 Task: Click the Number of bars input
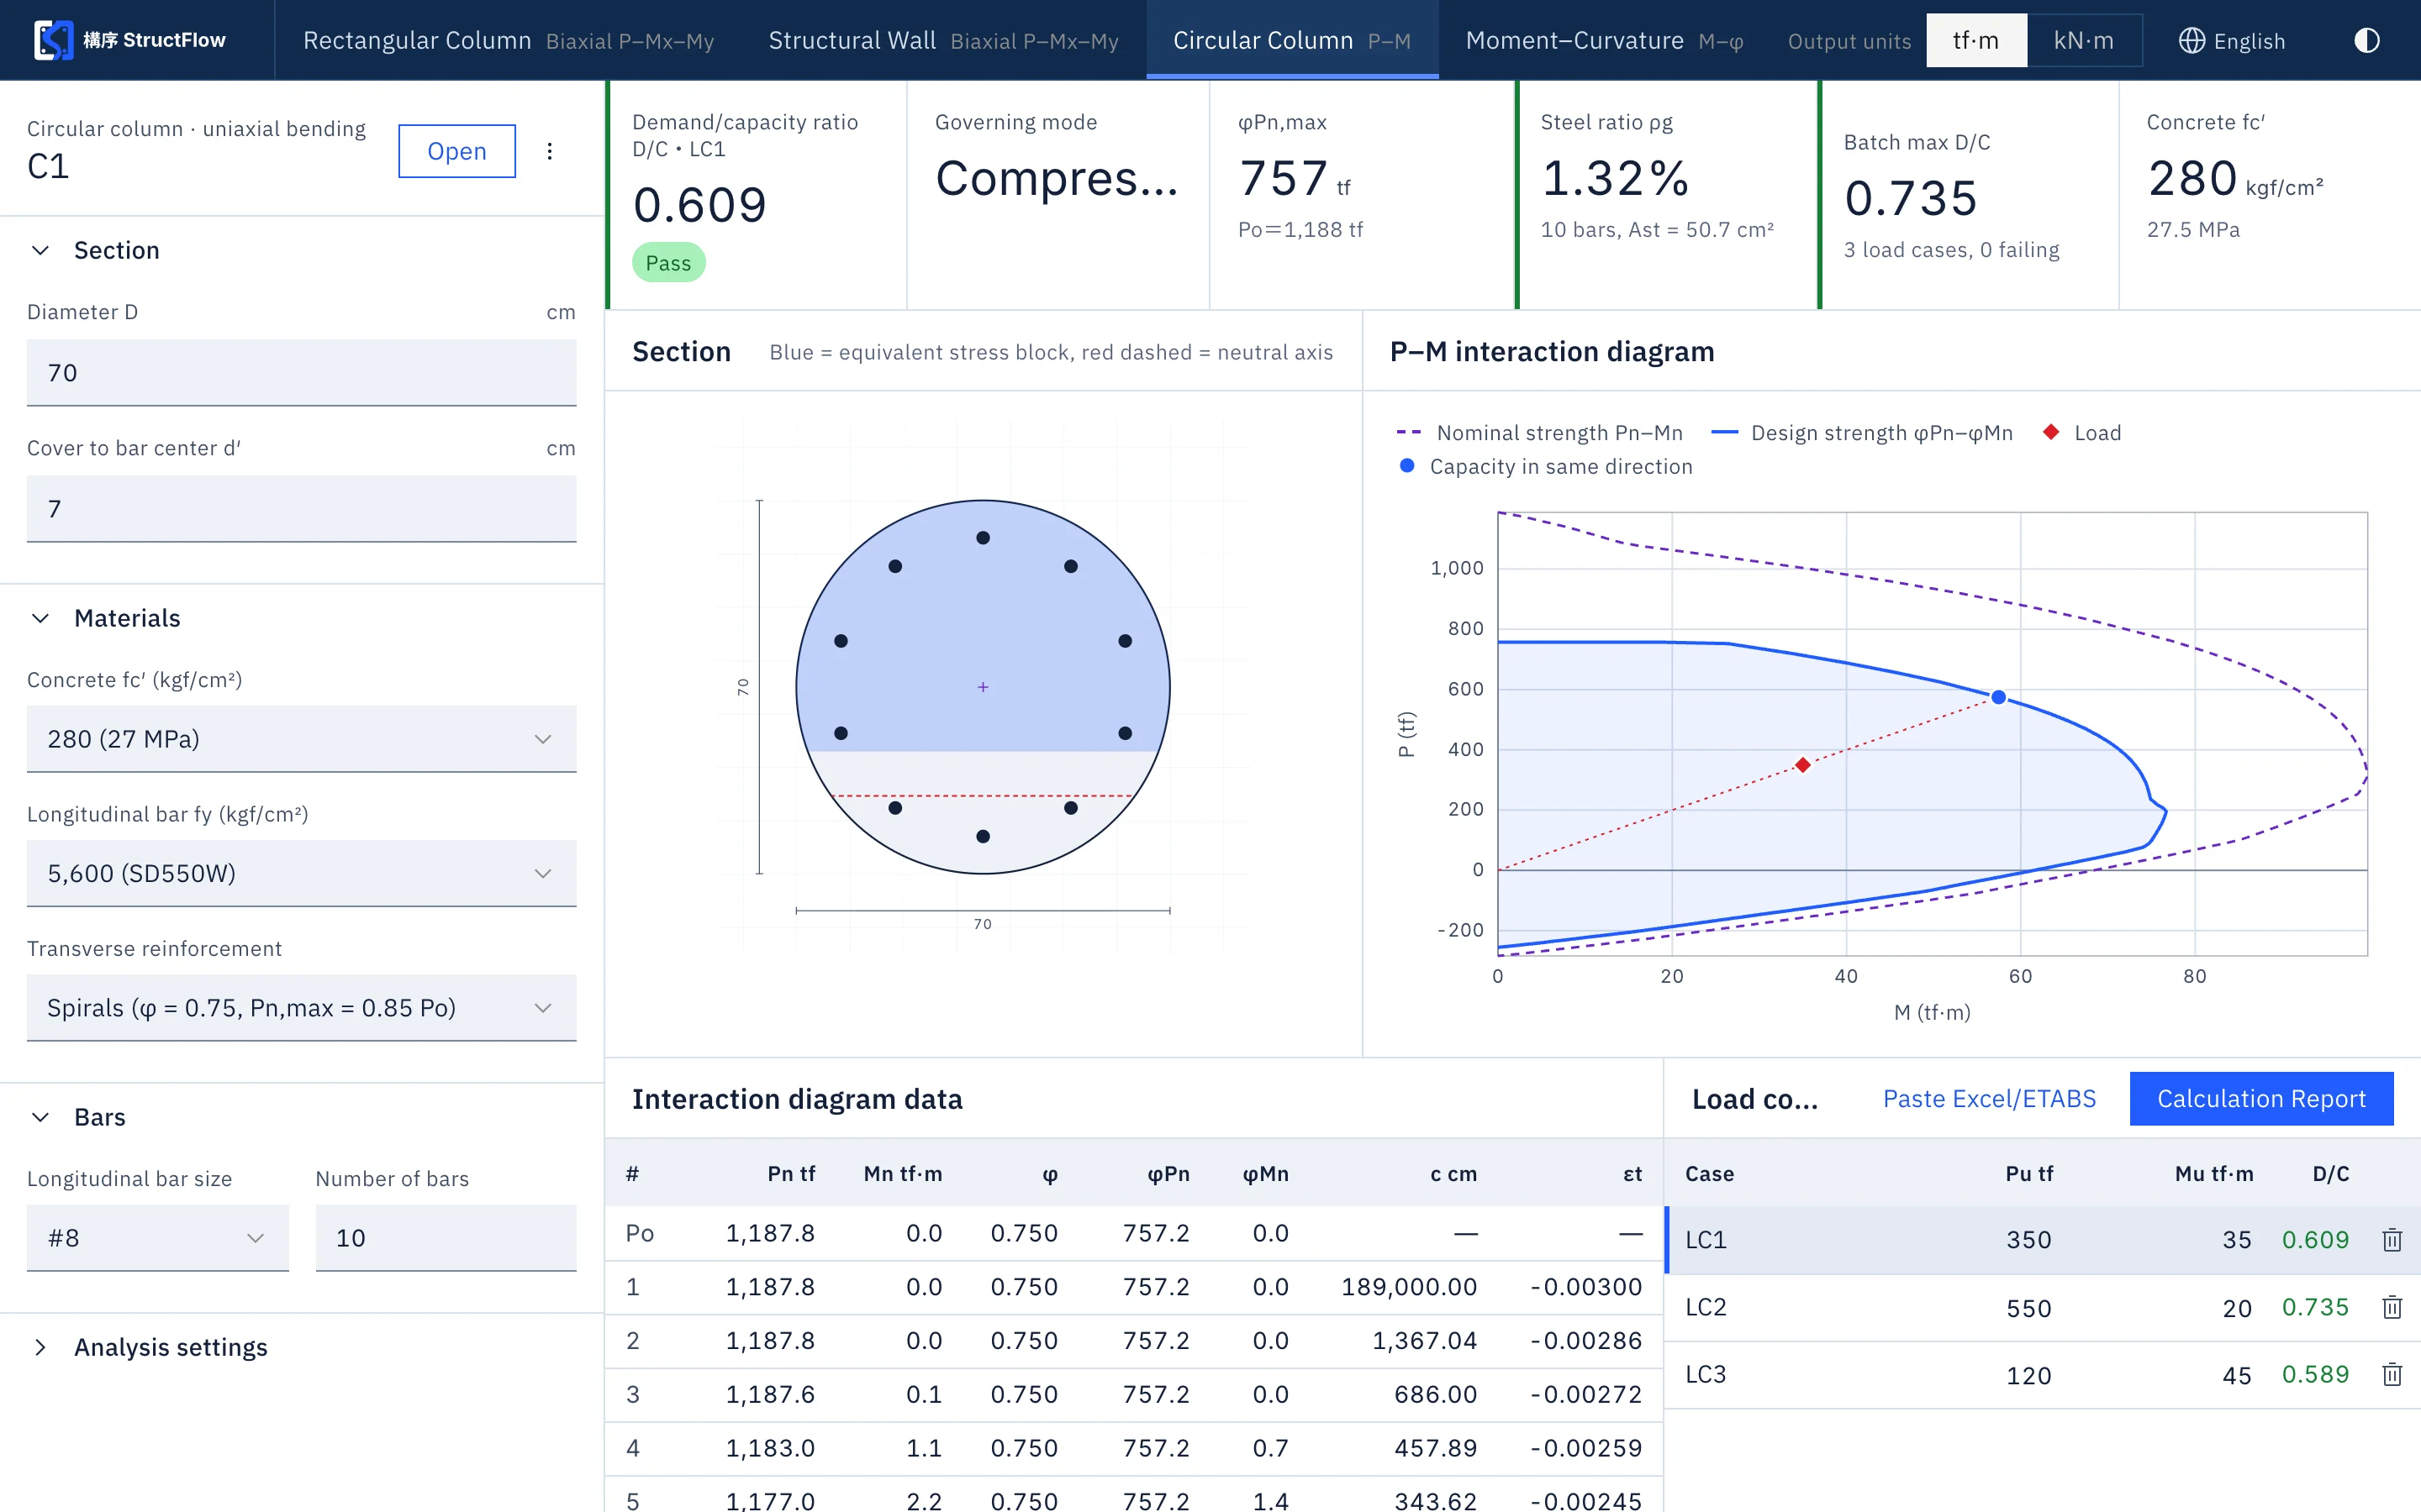coord(446,1238)
